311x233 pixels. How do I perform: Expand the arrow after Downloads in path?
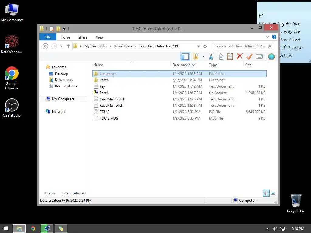(135, 46)
